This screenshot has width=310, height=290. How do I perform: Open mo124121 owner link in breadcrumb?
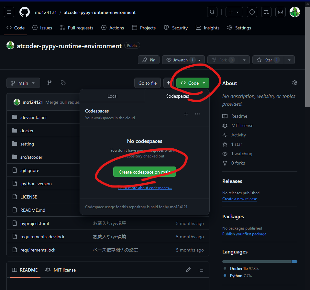coord(46,12)
